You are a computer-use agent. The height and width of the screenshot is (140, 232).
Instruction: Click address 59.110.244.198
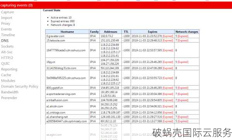[x=110, y=68]
